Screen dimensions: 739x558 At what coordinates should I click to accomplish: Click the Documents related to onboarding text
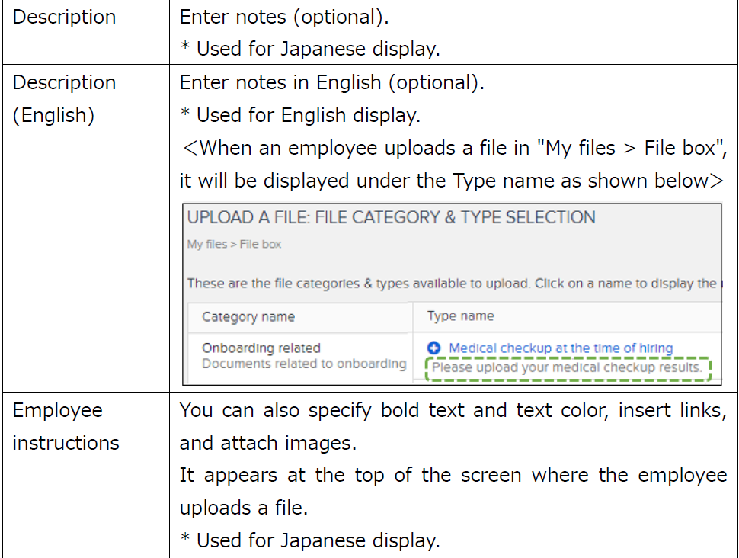pos(303,364)
